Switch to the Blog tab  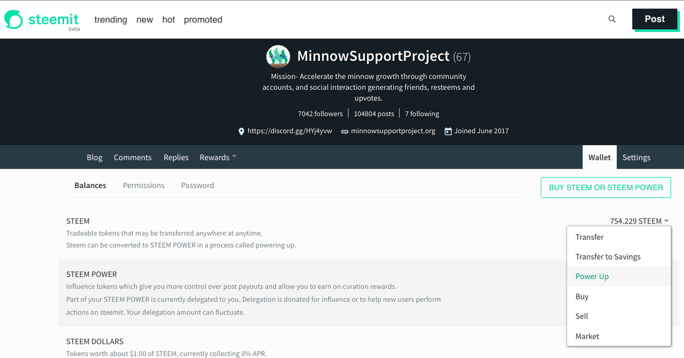pyautogui.click(x=95, y=157)
